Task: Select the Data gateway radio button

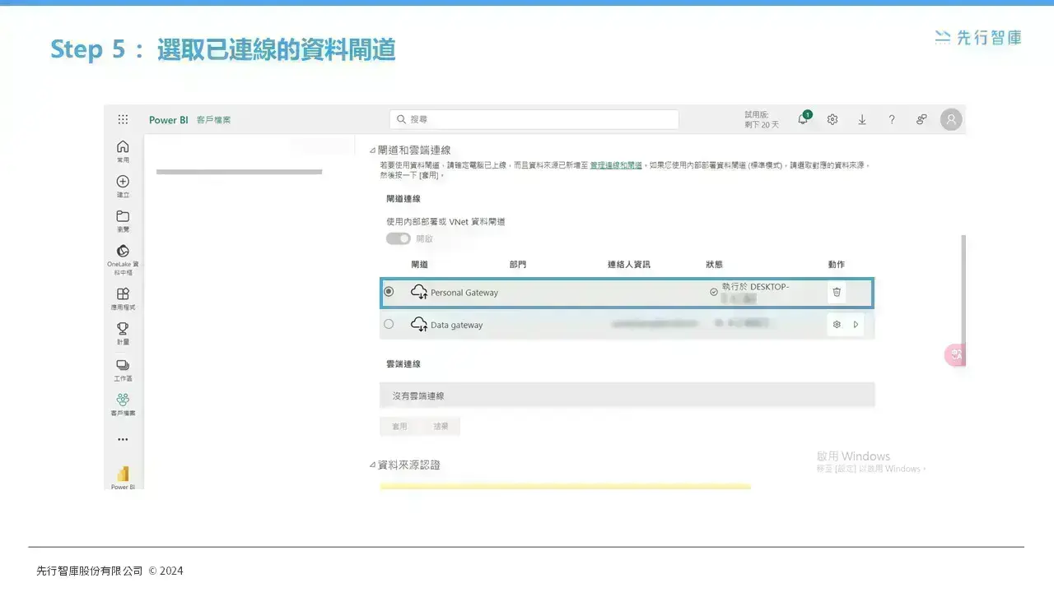Action: [x=389, y=324]
